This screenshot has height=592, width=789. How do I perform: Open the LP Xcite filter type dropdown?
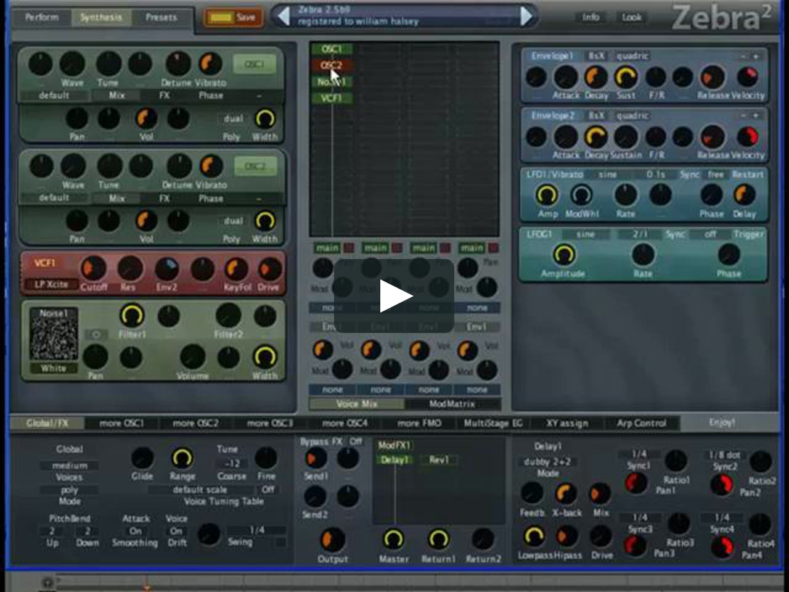click(51, 284)
